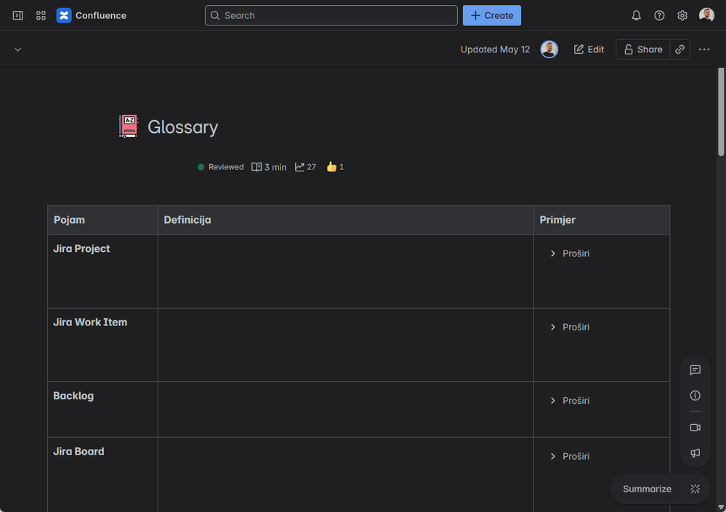Open page analytics showing 27 views

[x=305, y=167]
